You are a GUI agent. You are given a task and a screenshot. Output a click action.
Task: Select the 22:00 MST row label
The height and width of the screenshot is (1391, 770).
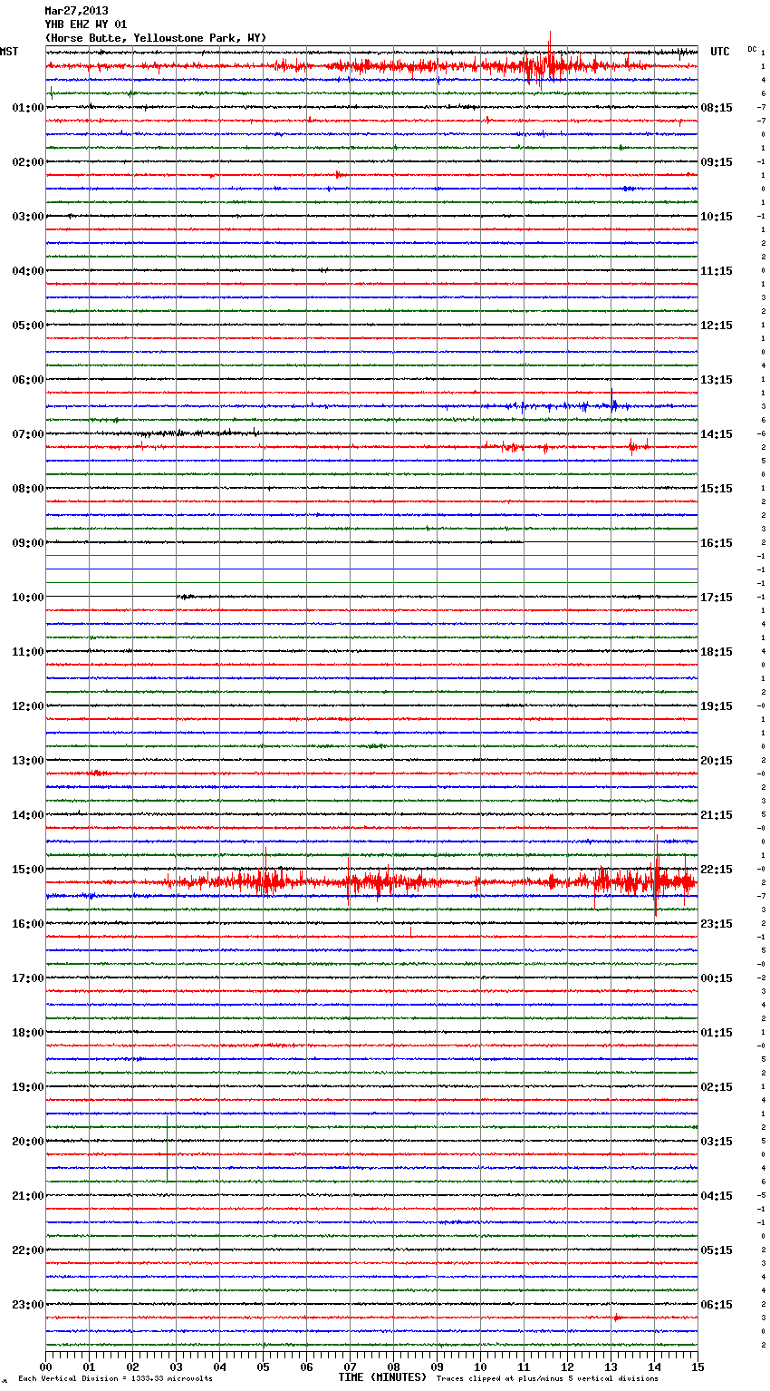tap(28, 1250)
